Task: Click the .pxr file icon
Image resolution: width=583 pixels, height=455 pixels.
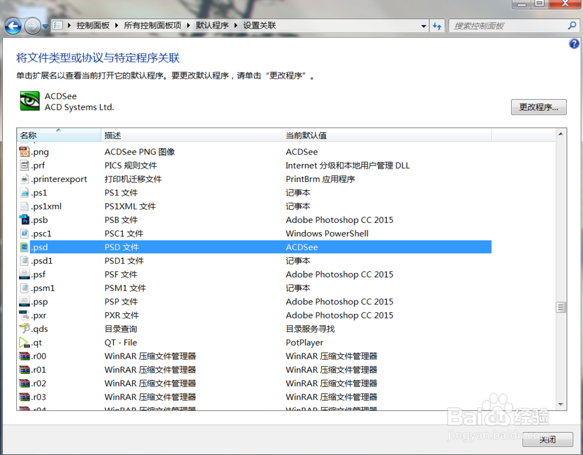Action: pos(24,315)
